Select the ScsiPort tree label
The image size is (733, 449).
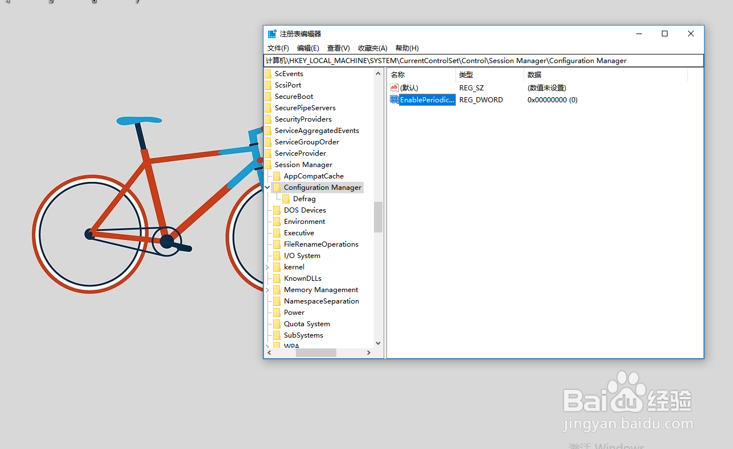pos(288,85)
